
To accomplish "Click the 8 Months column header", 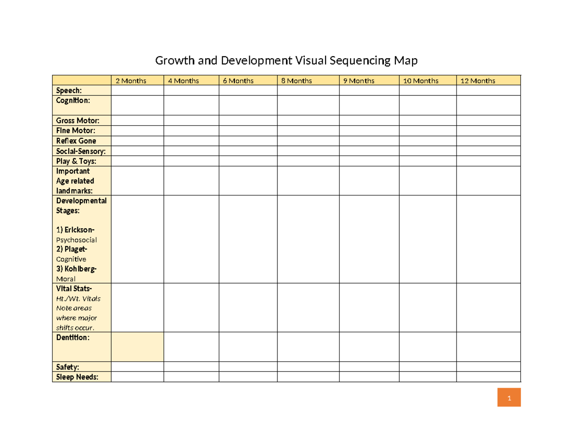I will pos(296,81).
